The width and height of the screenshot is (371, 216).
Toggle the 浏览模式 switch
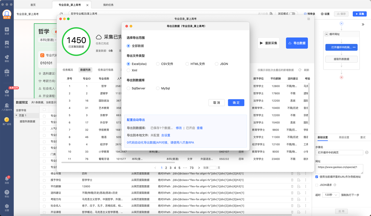coord(292,14)
